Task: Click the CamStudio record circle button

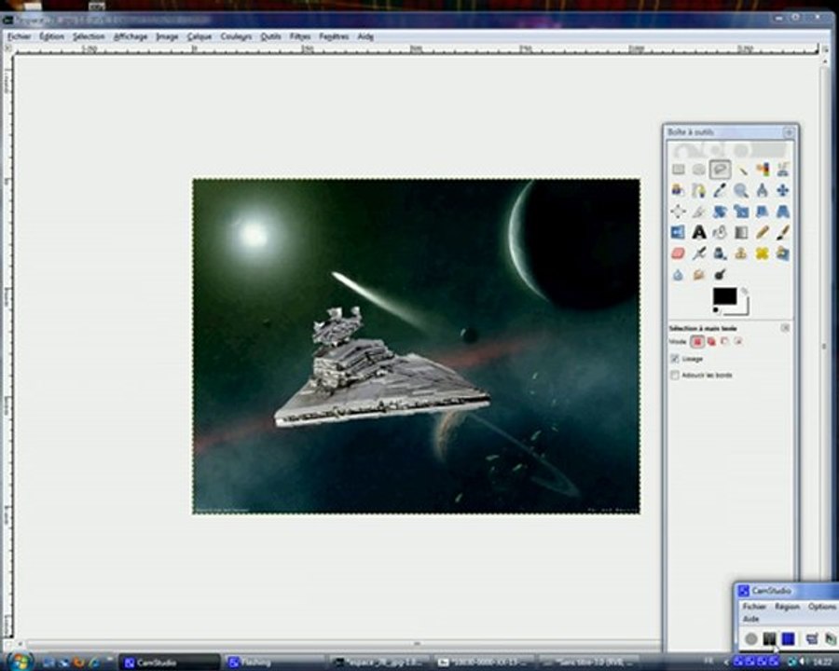Action: [751, 638]
